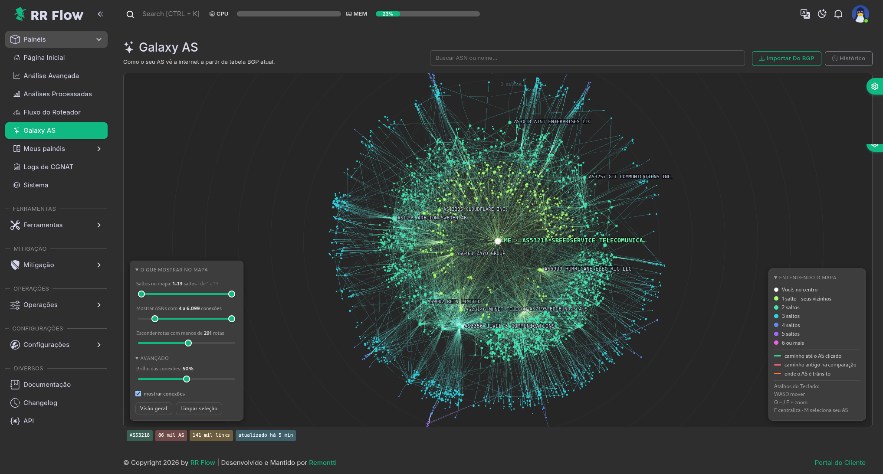The image size is (883, 474).
Task: Focus the Buscar ASN ou nome field
Action: point(587,58)
